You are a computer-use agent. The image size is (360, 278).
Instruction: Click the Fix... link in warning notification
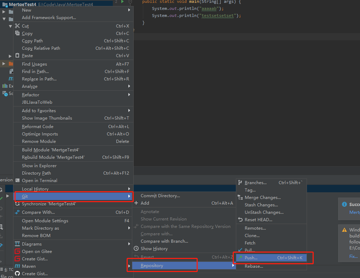(353, 256)
